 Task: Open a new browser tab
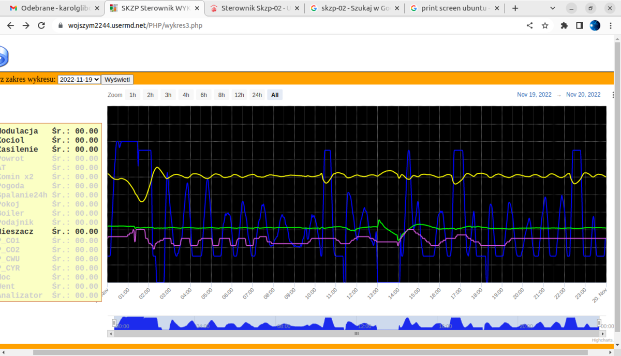pyautogui.click(x=515, y=8)
